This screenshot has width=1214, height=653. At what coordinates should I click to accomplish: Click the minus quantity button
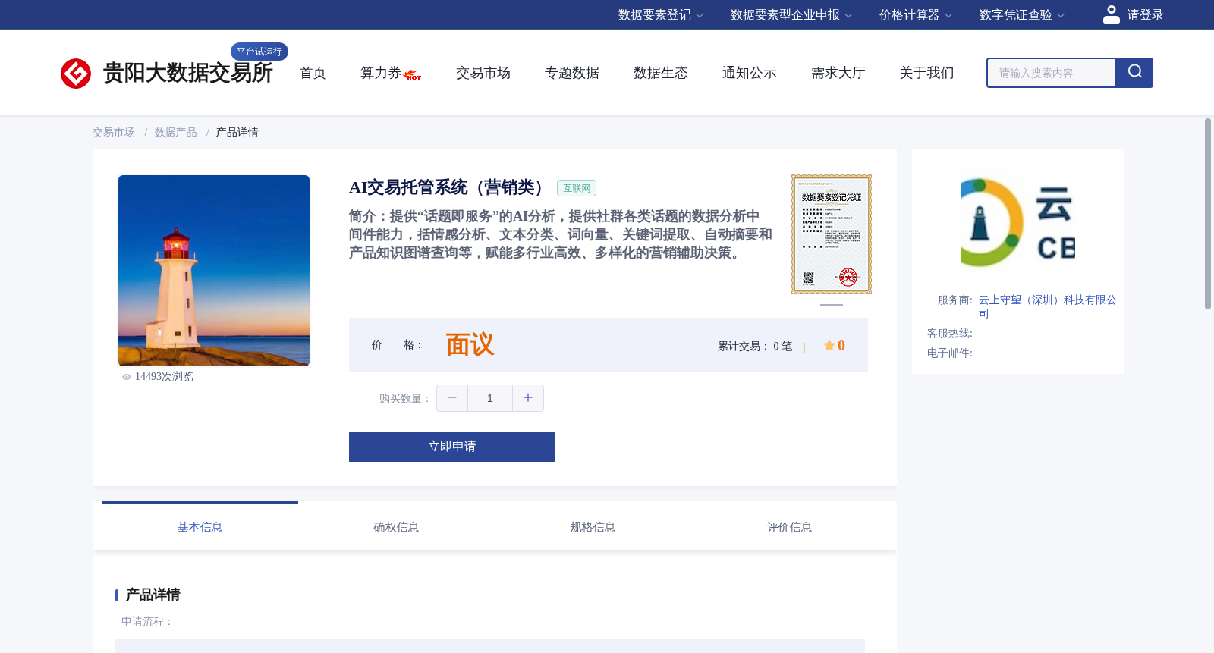[452, 398]
